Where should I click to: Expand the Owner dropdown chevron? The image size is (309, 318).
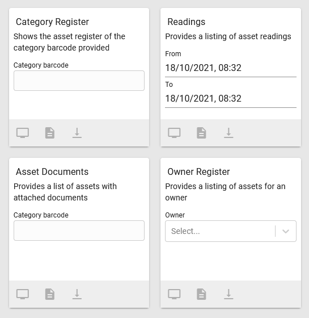pos(286,231)
